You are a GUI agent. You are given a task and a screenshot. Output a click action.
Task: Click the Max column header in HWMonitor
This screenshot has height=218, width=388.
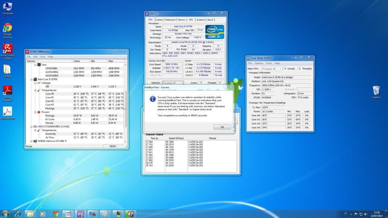(x=111, y=61)
